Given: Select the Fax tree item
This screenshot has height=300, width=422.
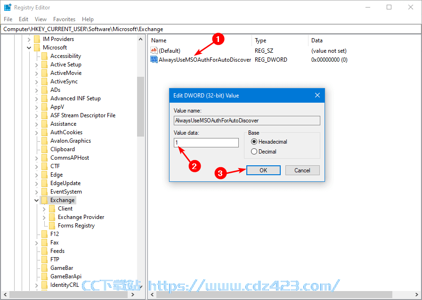Looking at the screenshot, I should click(54, 243).
